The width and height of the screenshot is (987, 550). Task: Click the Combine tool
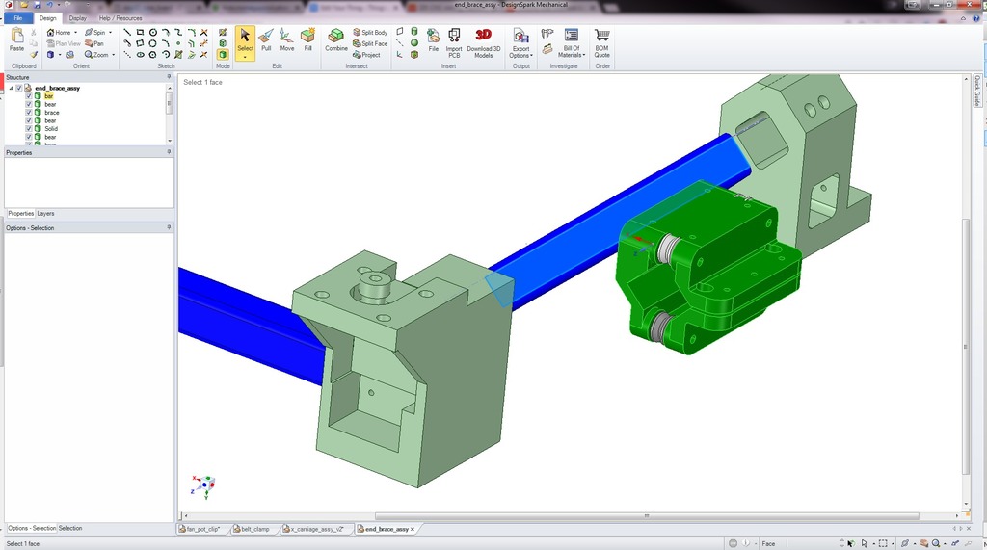click(x=336, y=39)
